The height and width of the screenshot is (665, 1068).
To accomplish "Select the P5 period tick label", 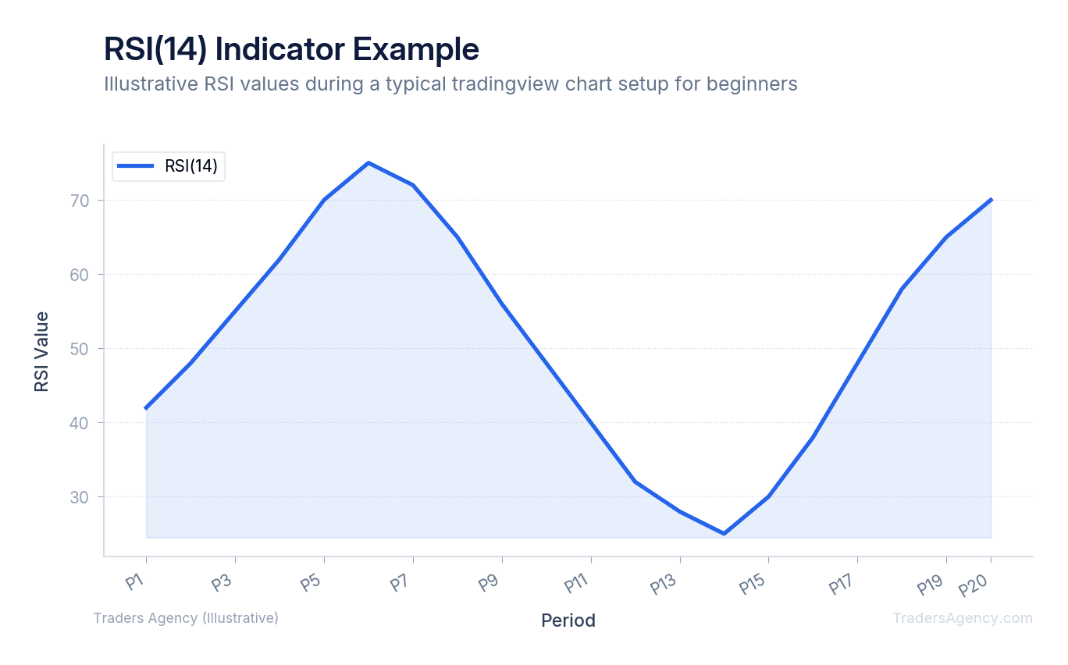I will click(x=313, y=582).
